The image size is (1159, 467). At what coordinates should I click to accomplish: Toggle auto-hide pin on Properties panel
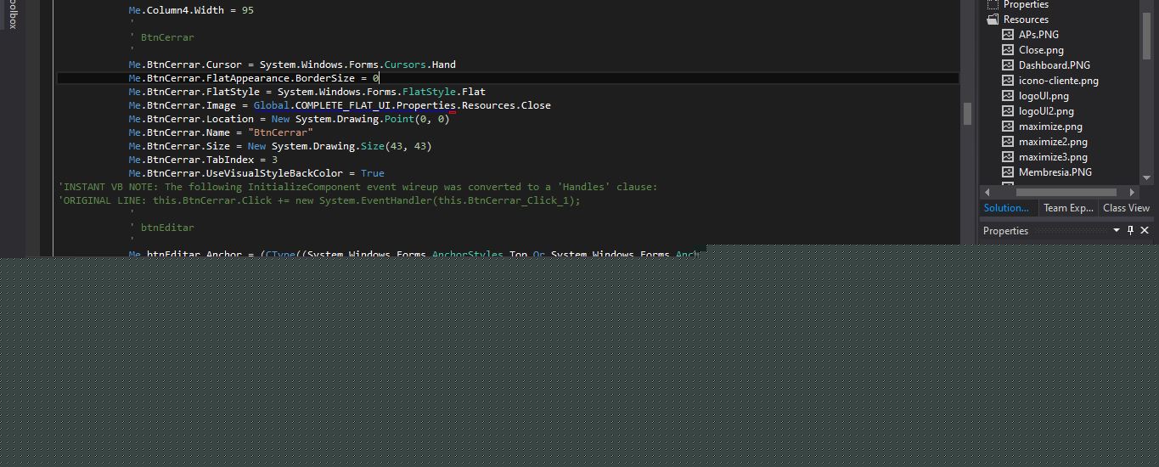pos(1130,231)
